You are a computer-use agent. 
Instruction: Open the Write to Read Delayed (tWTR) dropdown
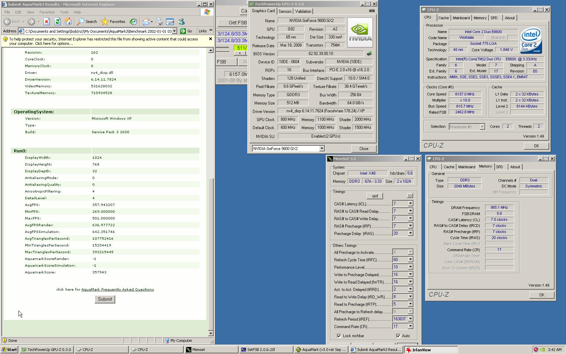point(410,282)
